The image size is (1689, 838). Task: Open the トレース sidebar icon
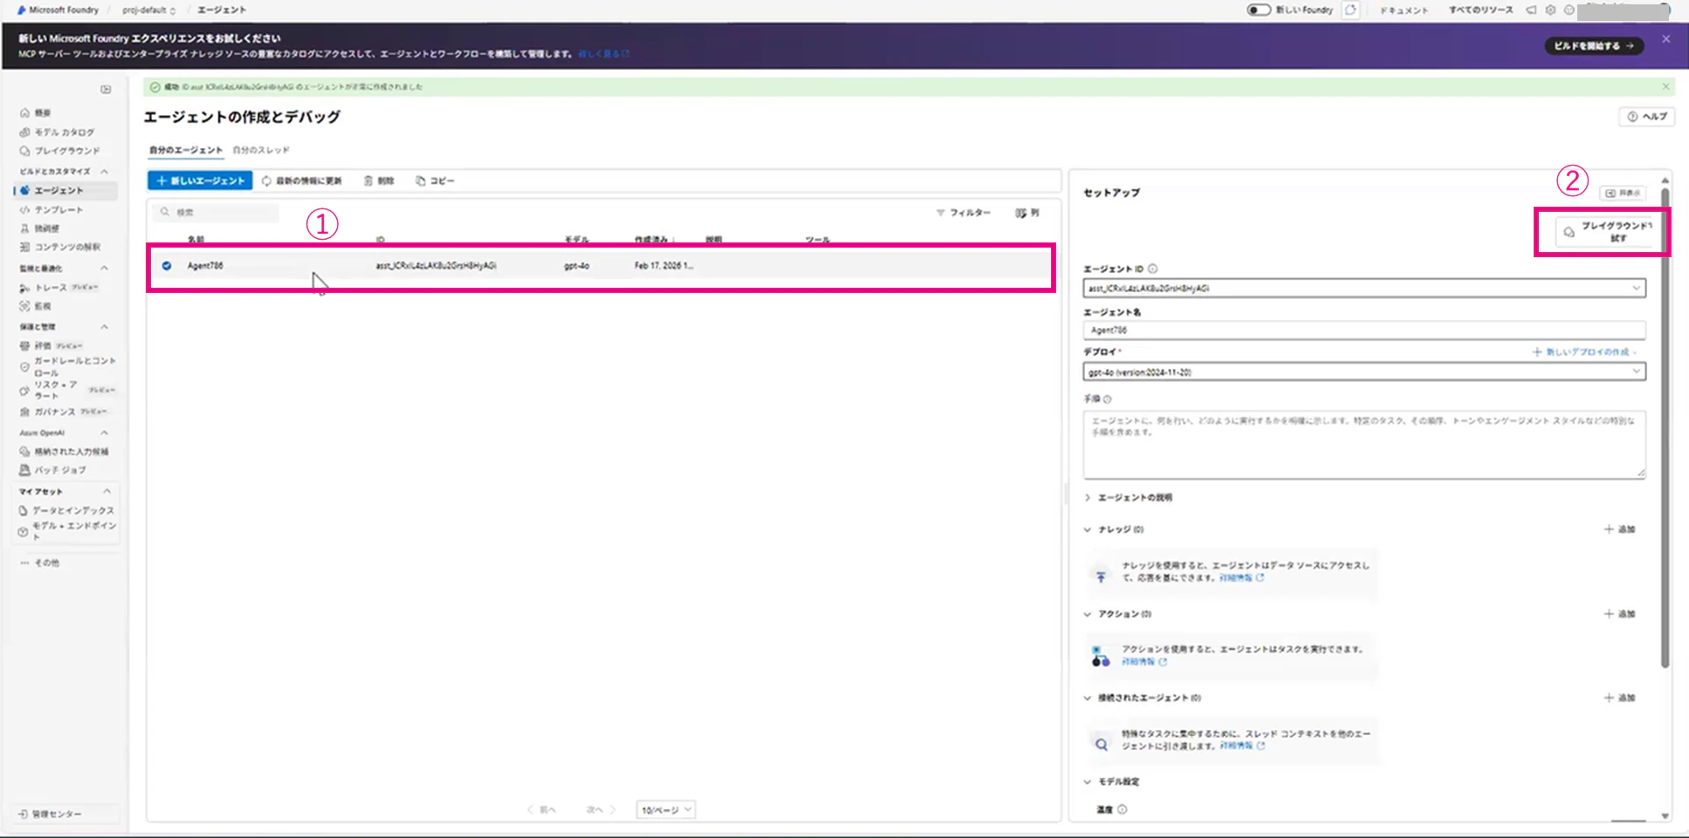pos(24,288)
